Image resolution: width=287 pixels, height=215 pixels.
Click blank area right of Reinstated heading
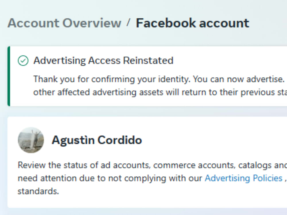(229, 60)
